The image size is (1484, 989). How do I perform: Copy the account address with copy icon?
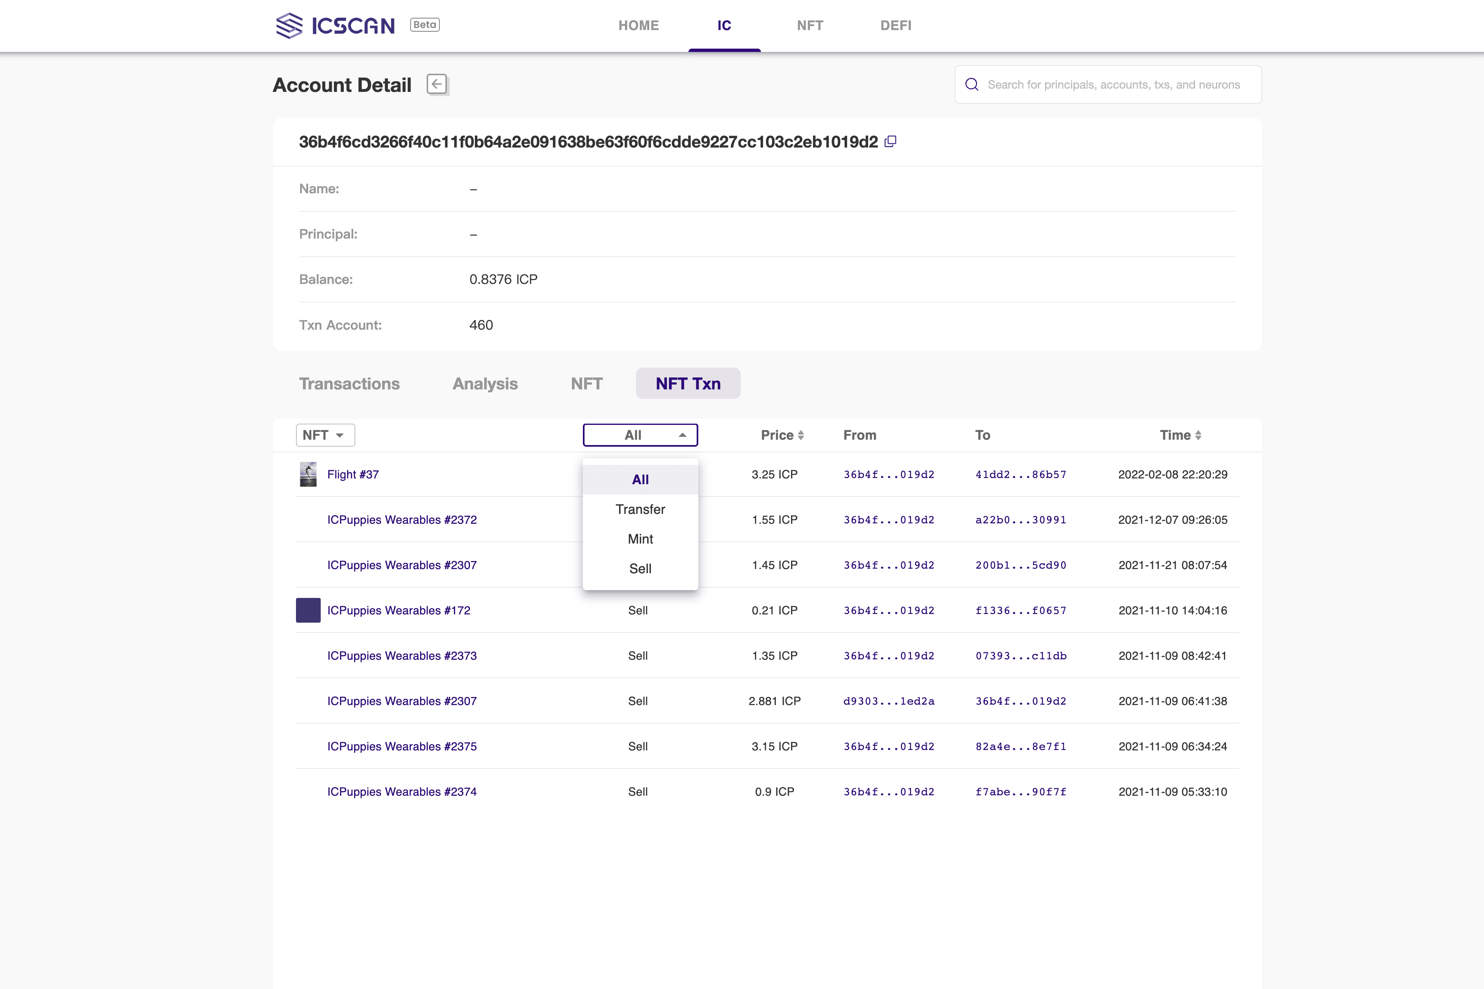890,141
